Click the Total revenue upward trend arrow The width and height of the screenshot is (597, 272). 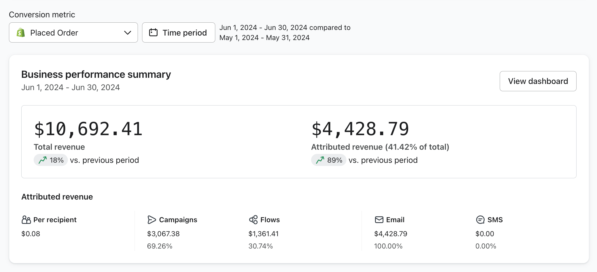43,160
